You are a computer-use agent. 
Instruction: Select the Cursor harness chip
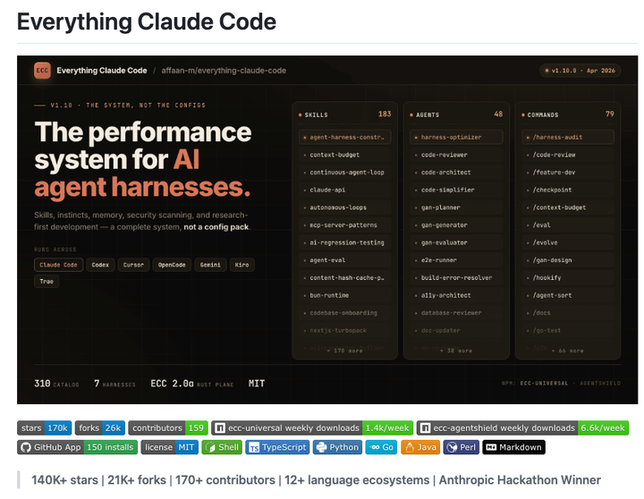(133, 265)
